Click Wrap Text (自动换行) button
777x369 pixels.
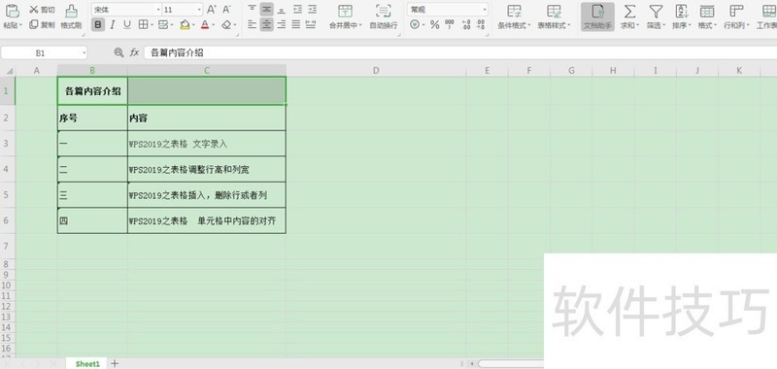[x=384, y=17]
